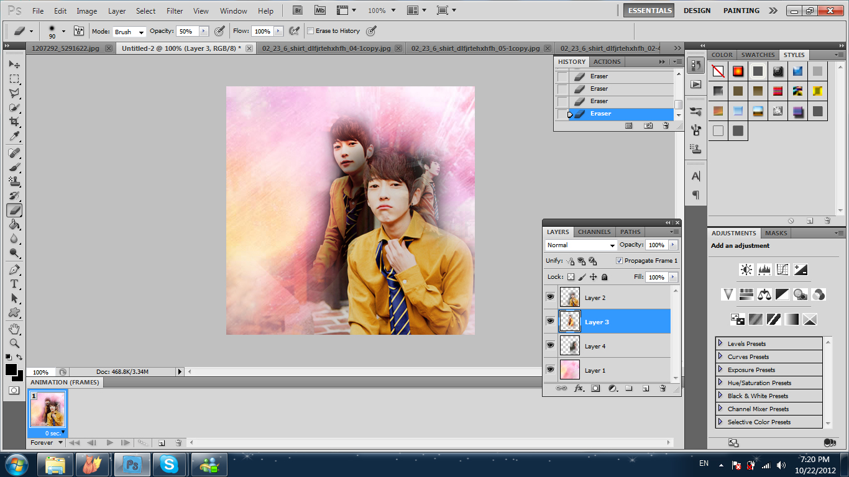Select the Hand tool
Screen dimensions: 849x477
pyautogui.click(x=14, y=329)
